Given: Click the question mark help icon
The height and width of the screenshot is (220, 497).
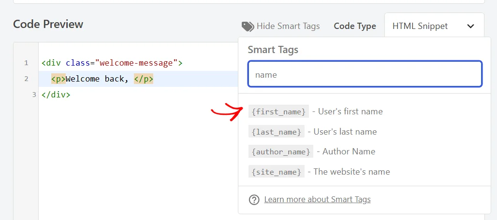Looking at the screenshot, I should click(254, 199).
